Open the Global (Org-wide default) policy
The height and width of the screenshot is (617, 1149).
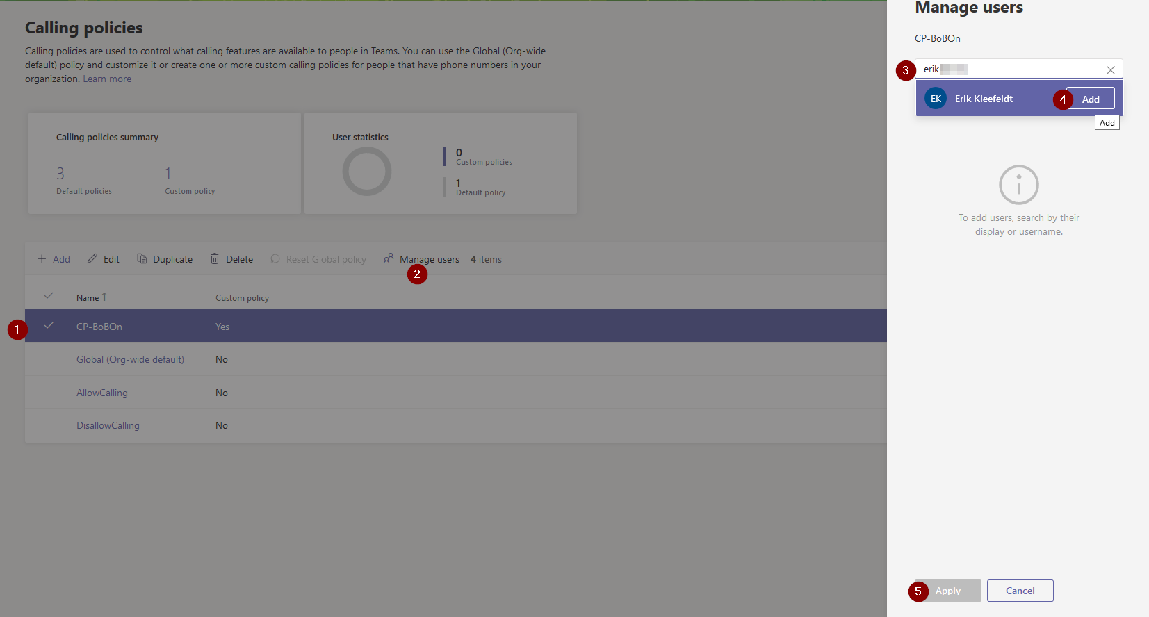[x=130, y=359]
